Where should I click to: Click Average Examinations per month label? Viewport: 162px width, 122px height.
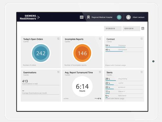[x=34, y=93]
